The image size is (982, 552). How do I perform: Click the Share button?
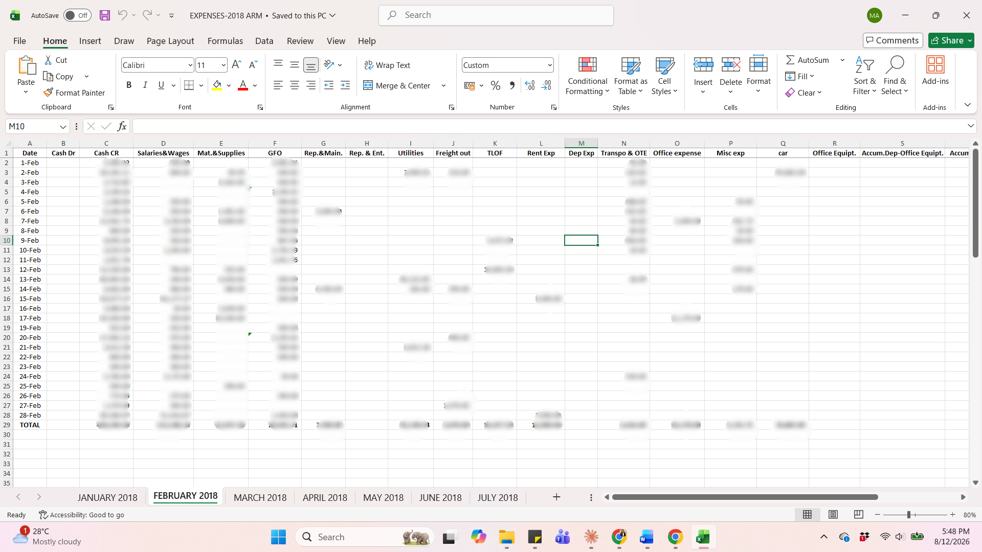(951, 40)
